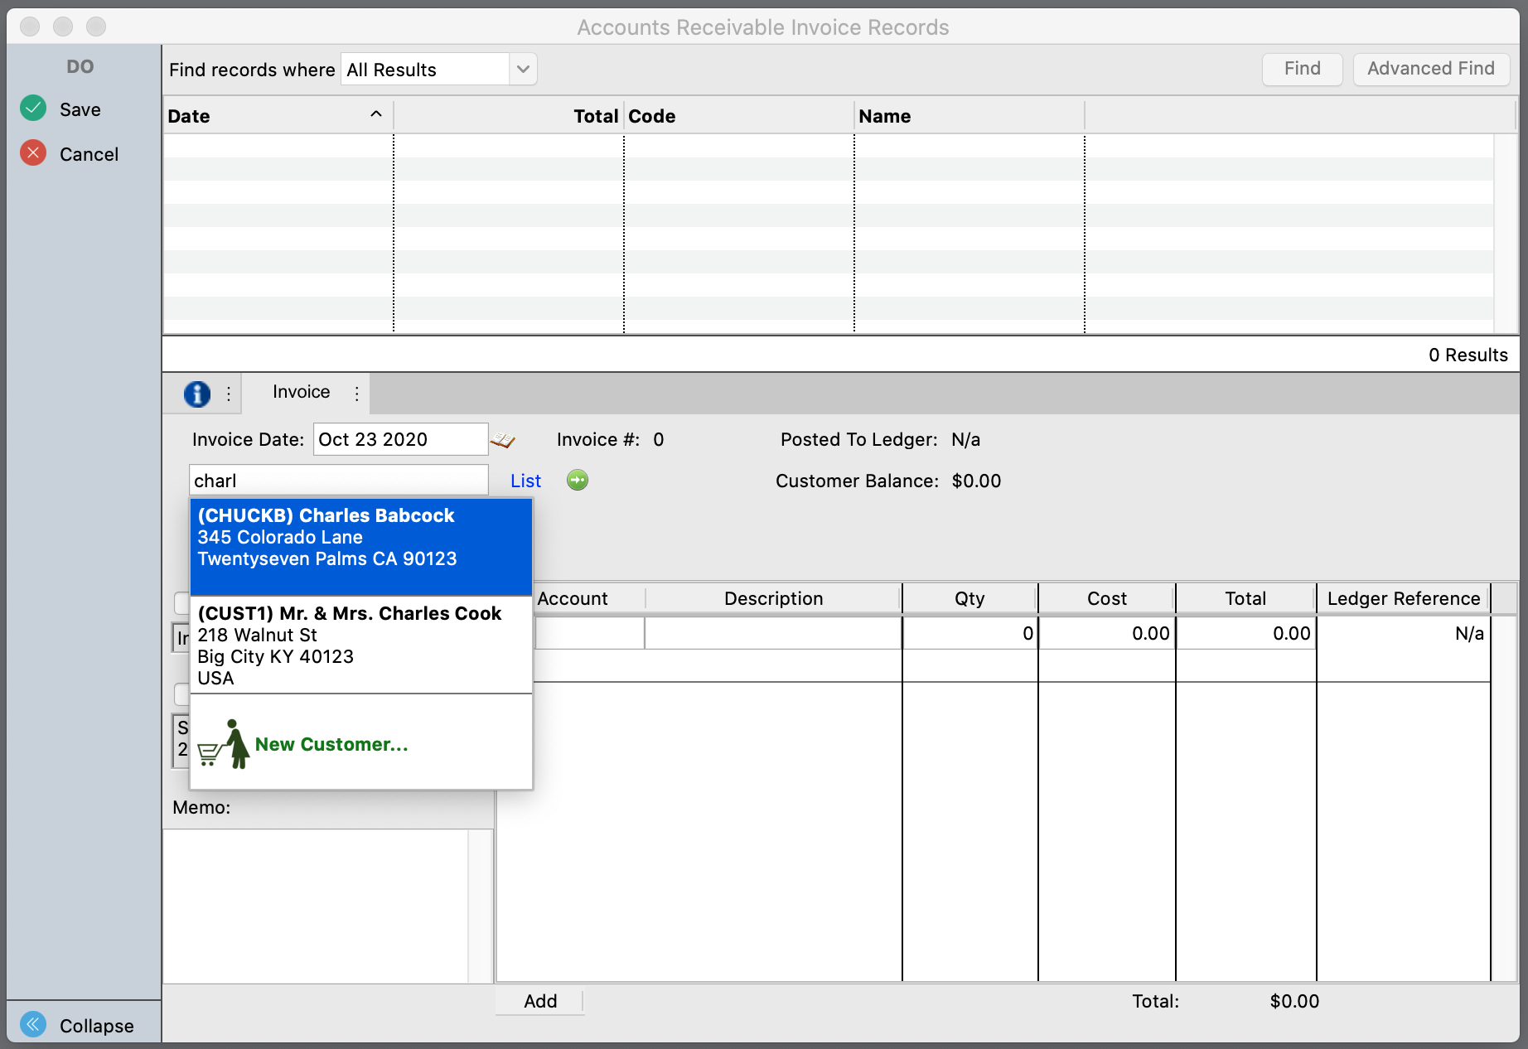
Task: Choose Mr. & Mrs. Charles Cook suggestion
Action: (360, 645)
